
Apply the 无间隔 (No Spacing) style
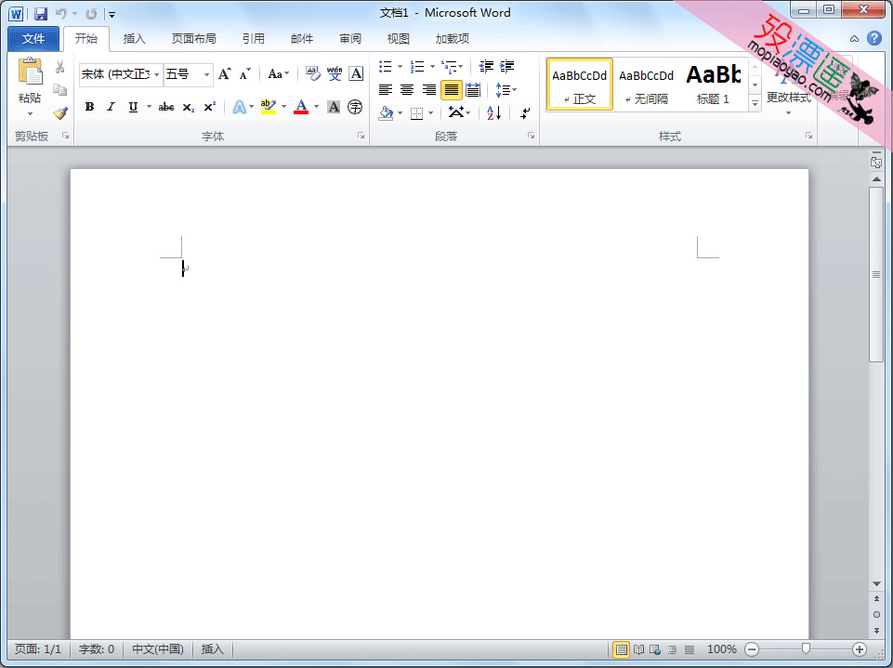pyautogui.click(x=647, y=84)
